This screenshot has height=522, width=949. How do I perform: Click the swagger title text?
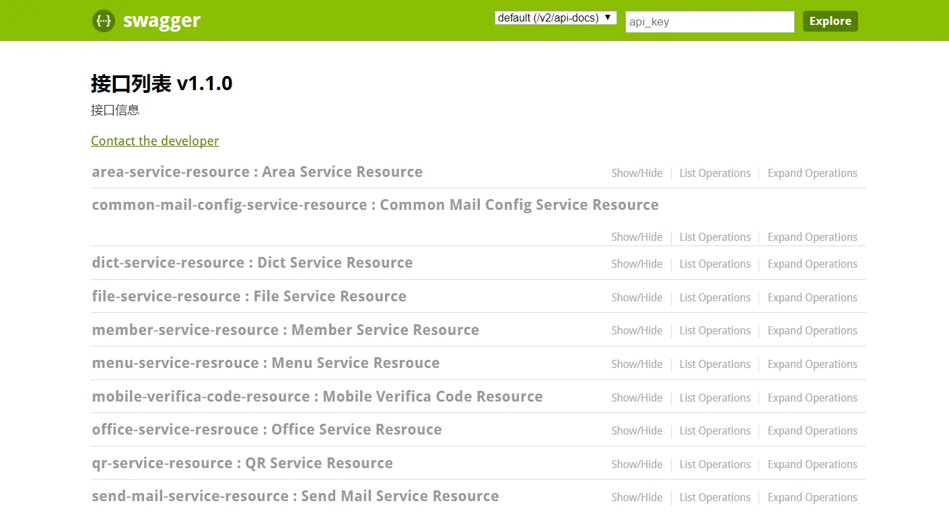(162, 20)
